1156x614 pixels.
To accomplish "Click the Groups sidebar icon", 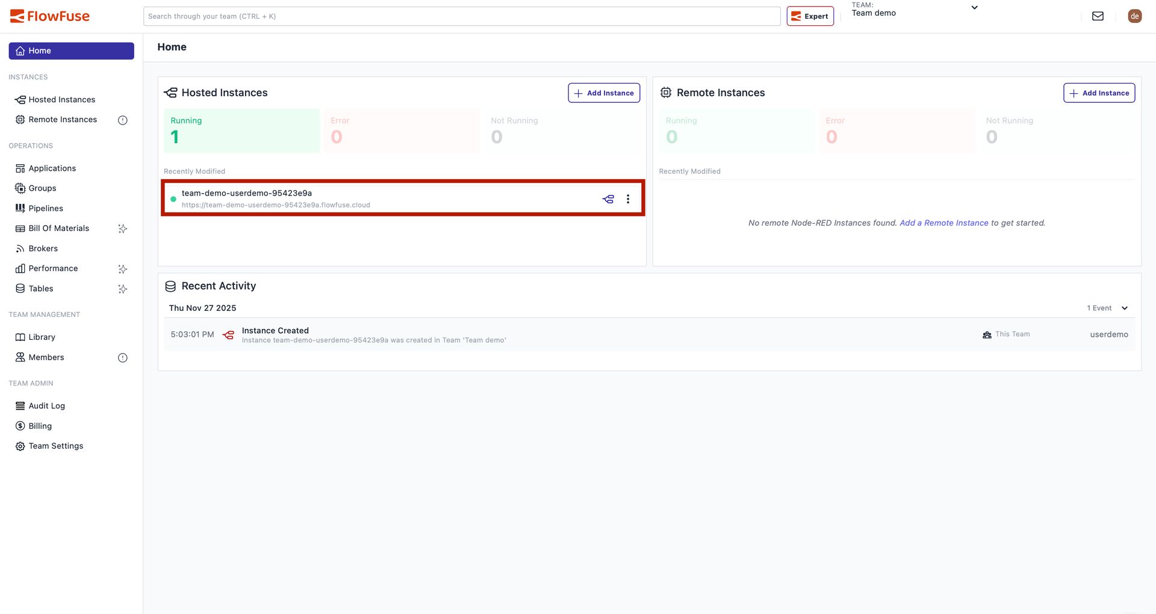I will coord(19,188).
